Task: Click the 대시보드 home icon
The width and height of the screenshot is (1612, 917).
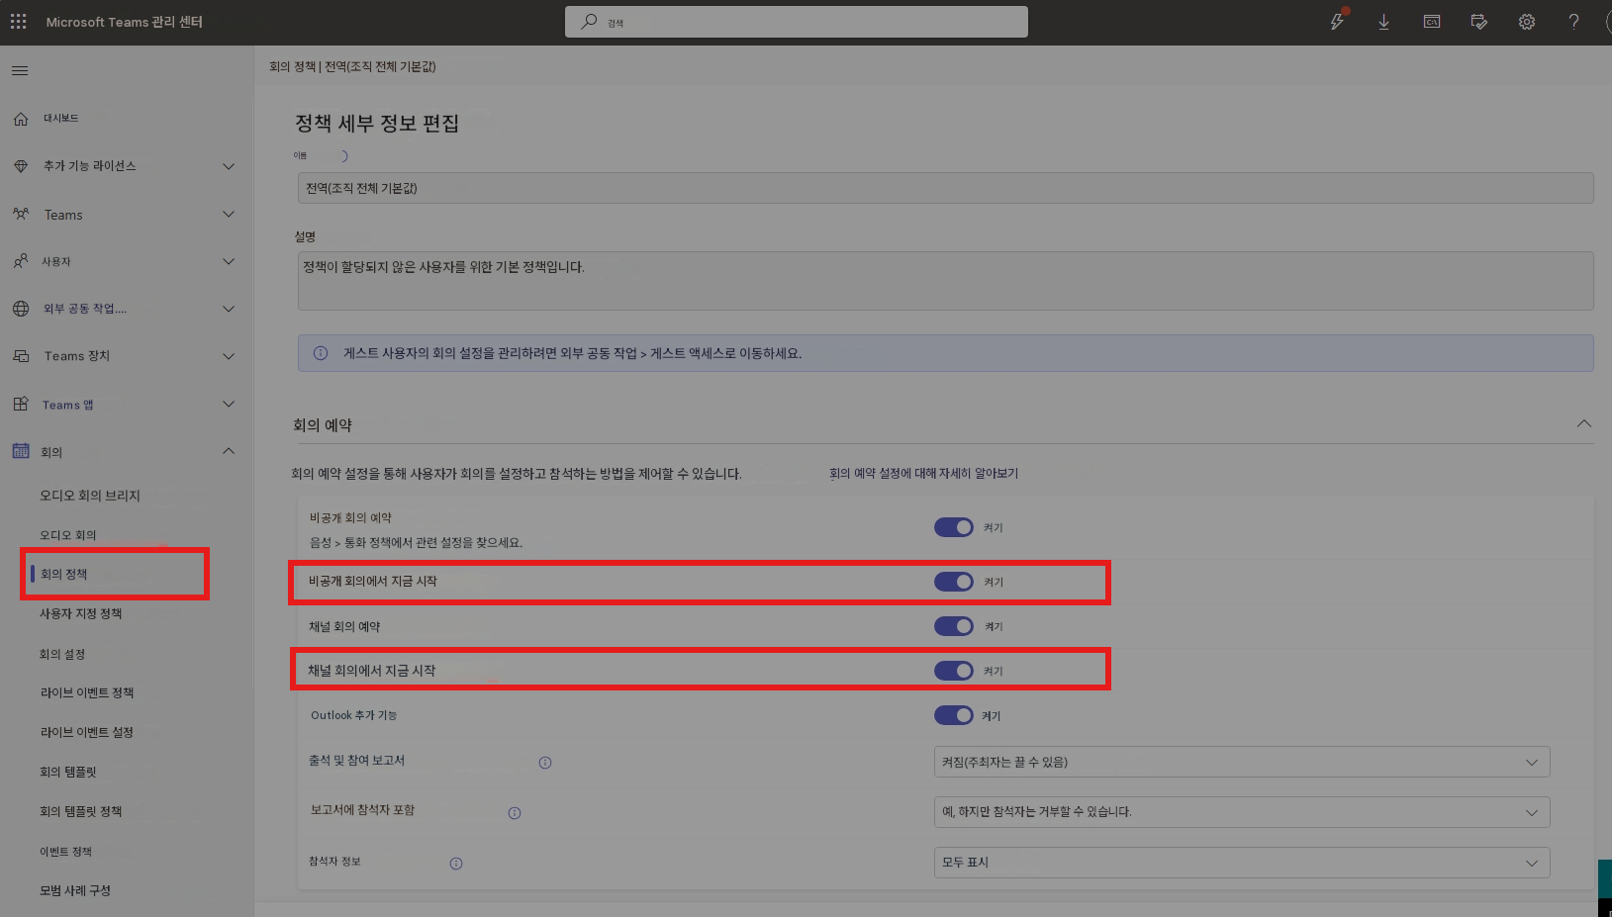Action: [x=21, y=119]
